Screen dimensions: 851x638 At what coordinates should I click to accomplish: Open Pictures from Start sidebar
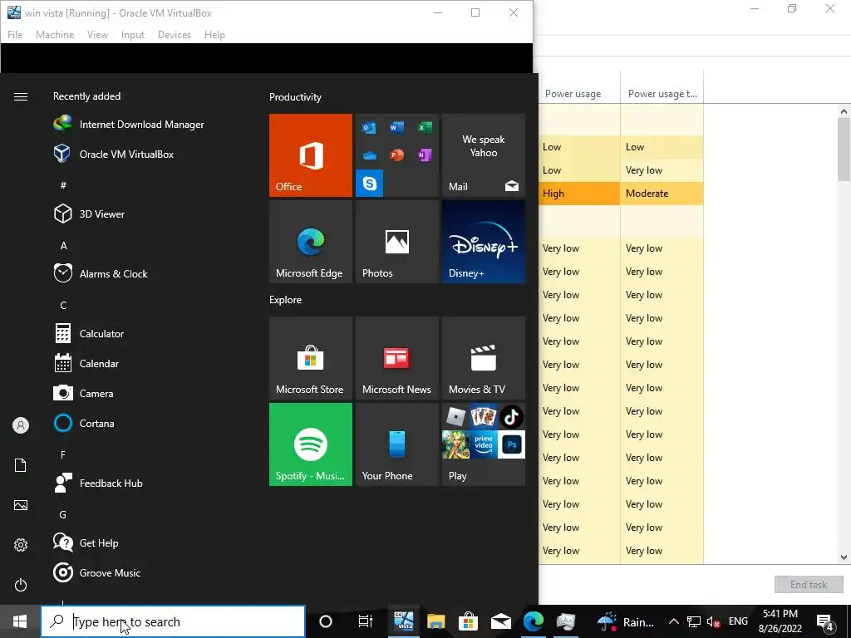pos(21,505)
